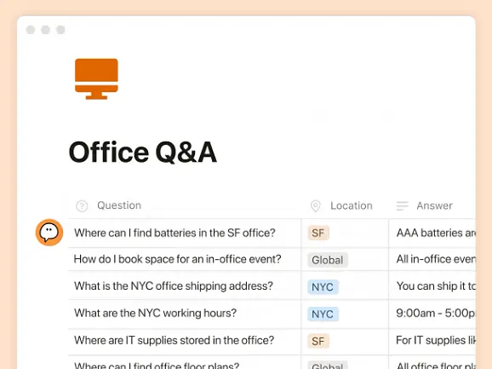Open the IT supplies storage question
The image size is (492, 369).
(174, 340)
